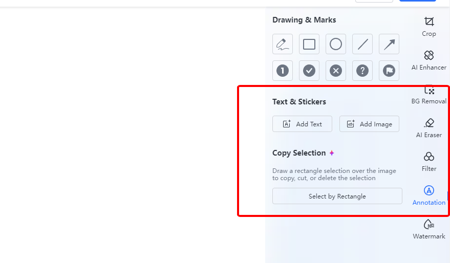The image size is (450, 263).
Task: Select the flag marker stamp
Action: [x=389, y=71]
